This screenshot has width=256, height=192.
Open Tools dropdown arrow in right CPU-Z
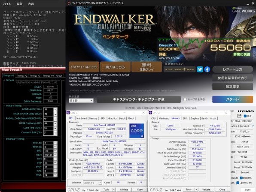[x=196, y=189]
